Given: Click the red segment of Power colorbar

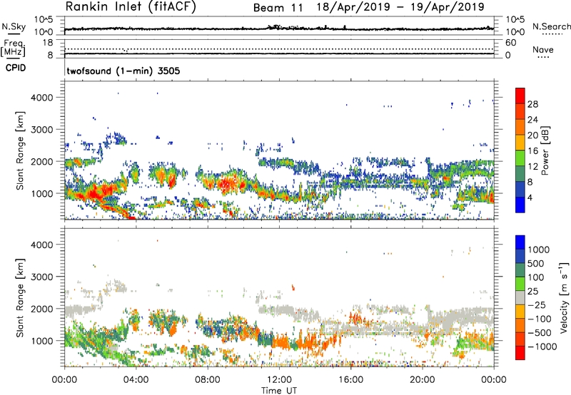Looking at the screenshot, I should coord(520,96).
